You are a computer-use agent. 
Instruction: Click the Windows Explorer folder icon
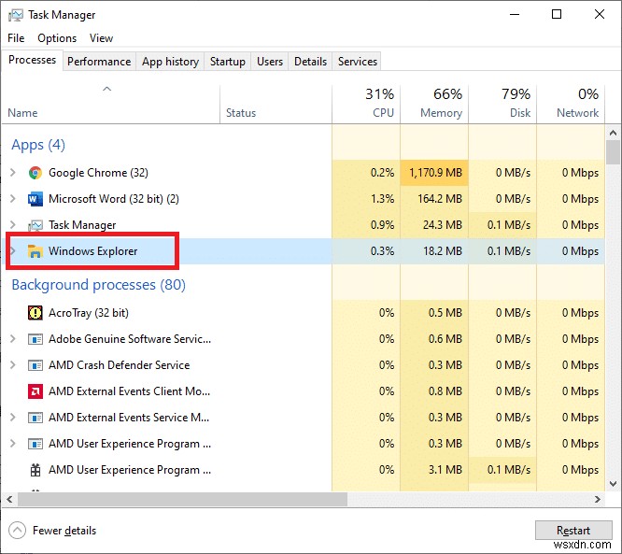pyautogui.click(x=35, y=251)
